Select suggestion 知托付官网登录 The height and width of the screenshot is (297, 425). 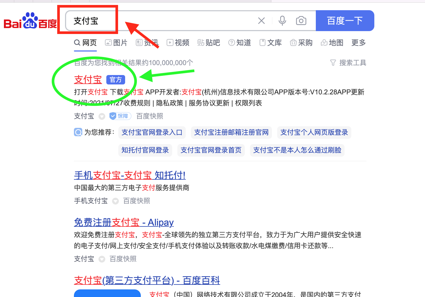pyautogui.click(x=145, y=150)
